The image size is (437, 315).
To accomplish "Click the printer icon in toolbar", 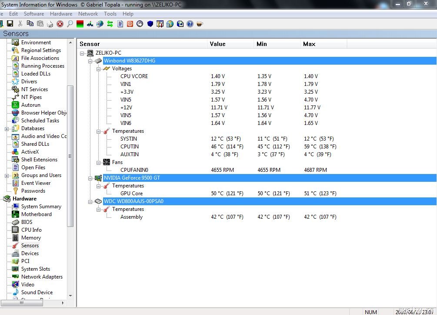I will click(x=50, y=24).
